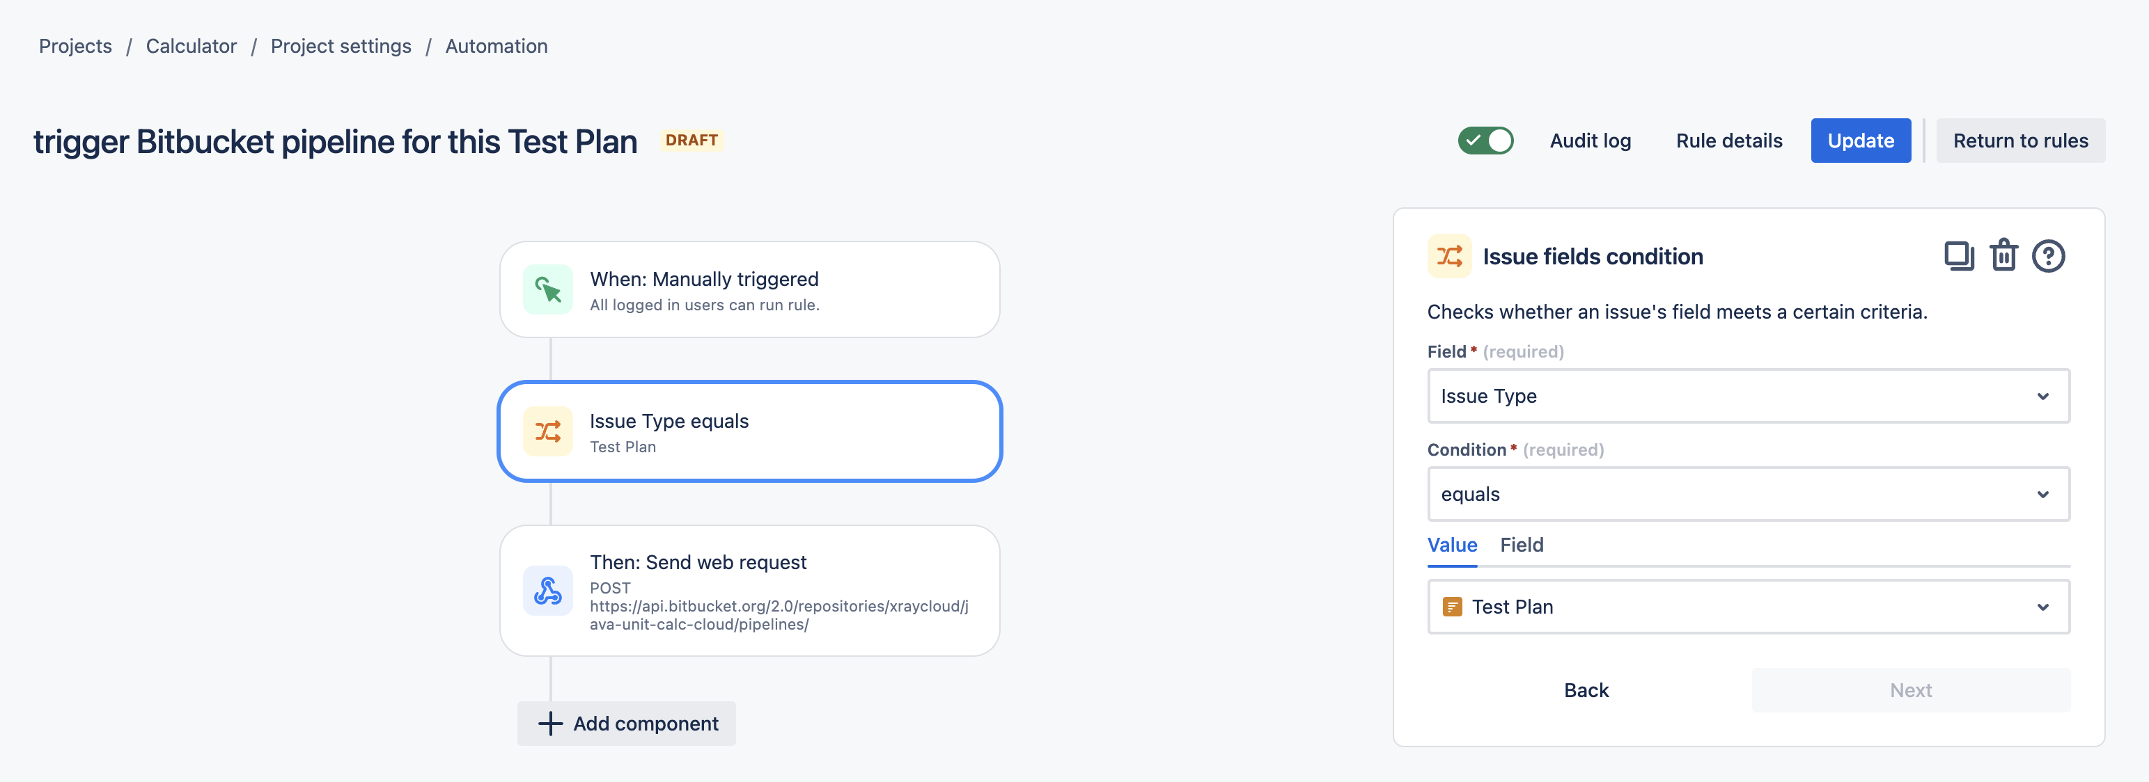Click the duplicate component icon
Viewport: 2149px width, 782px height.
point(1959,256)
